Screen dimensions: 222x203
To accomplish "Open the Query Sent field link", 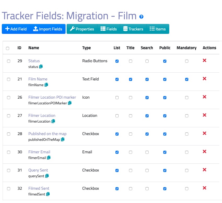I will pyautogui.click(x=38, y=170).
